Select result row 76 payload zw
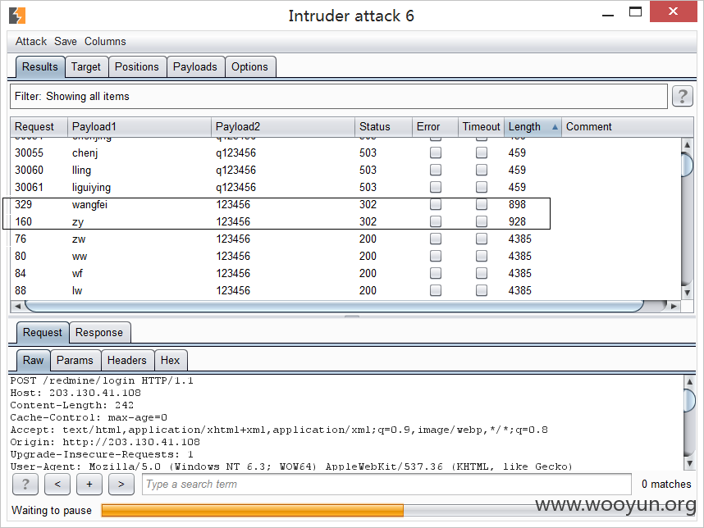 coord(345,239)
